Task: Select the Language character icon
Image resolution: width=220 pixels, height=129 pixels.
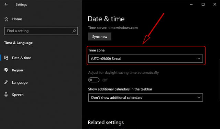Action: (x=6, y=82)
